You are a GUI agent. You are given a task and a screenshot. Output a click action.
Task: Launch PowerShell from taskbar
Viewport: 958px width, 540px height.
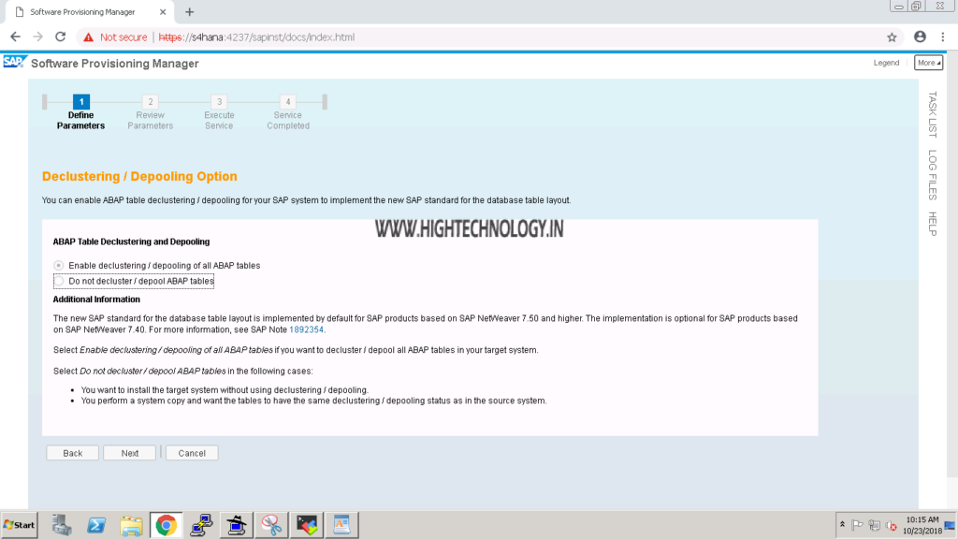pyautogui.click(x=96, y=525)
